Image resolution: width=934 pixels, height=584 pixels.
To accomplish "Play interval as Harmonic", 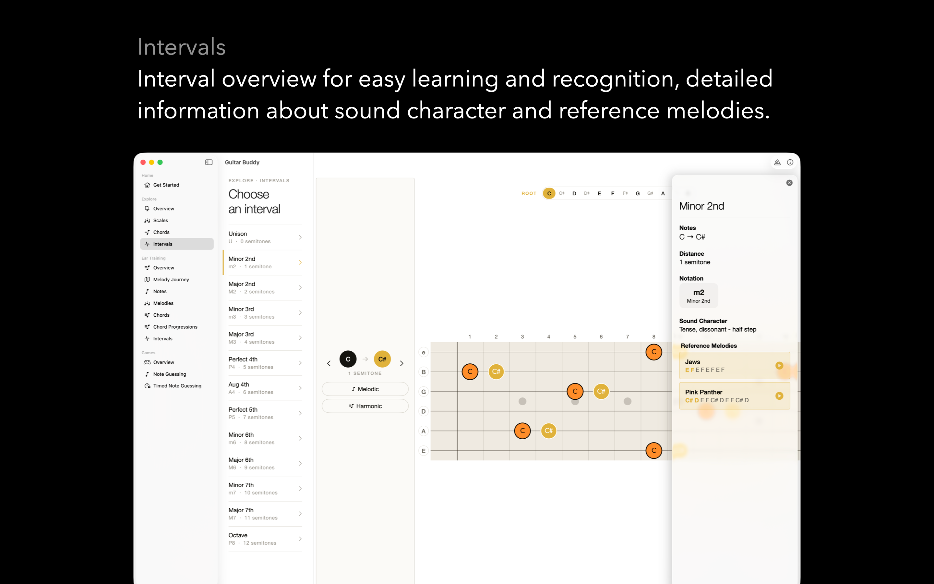I will click(x=365, y=406).
